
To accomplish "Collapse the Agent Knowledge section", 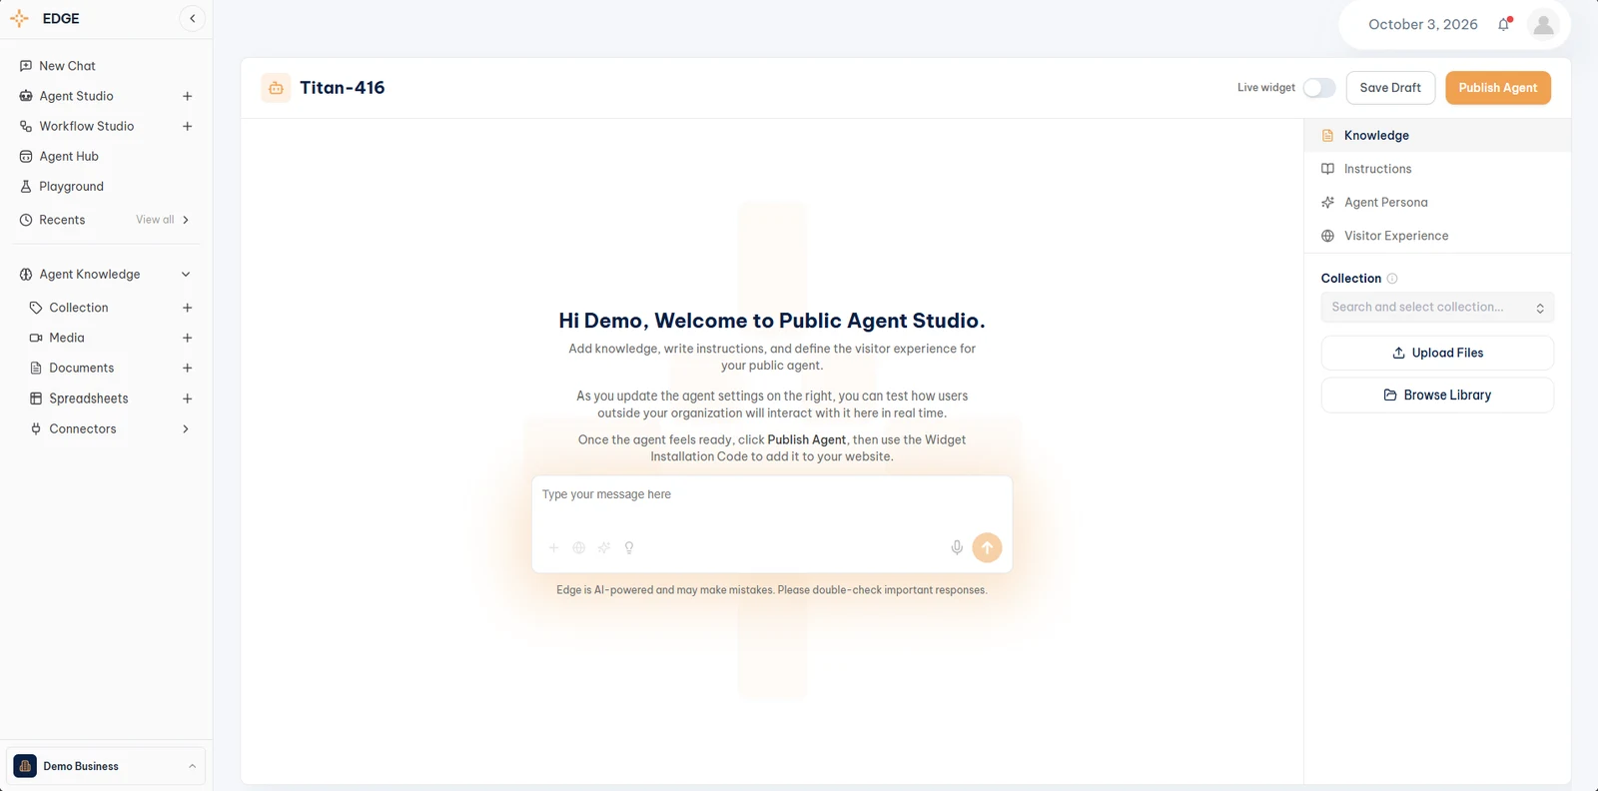I will (x=186, y=275).
